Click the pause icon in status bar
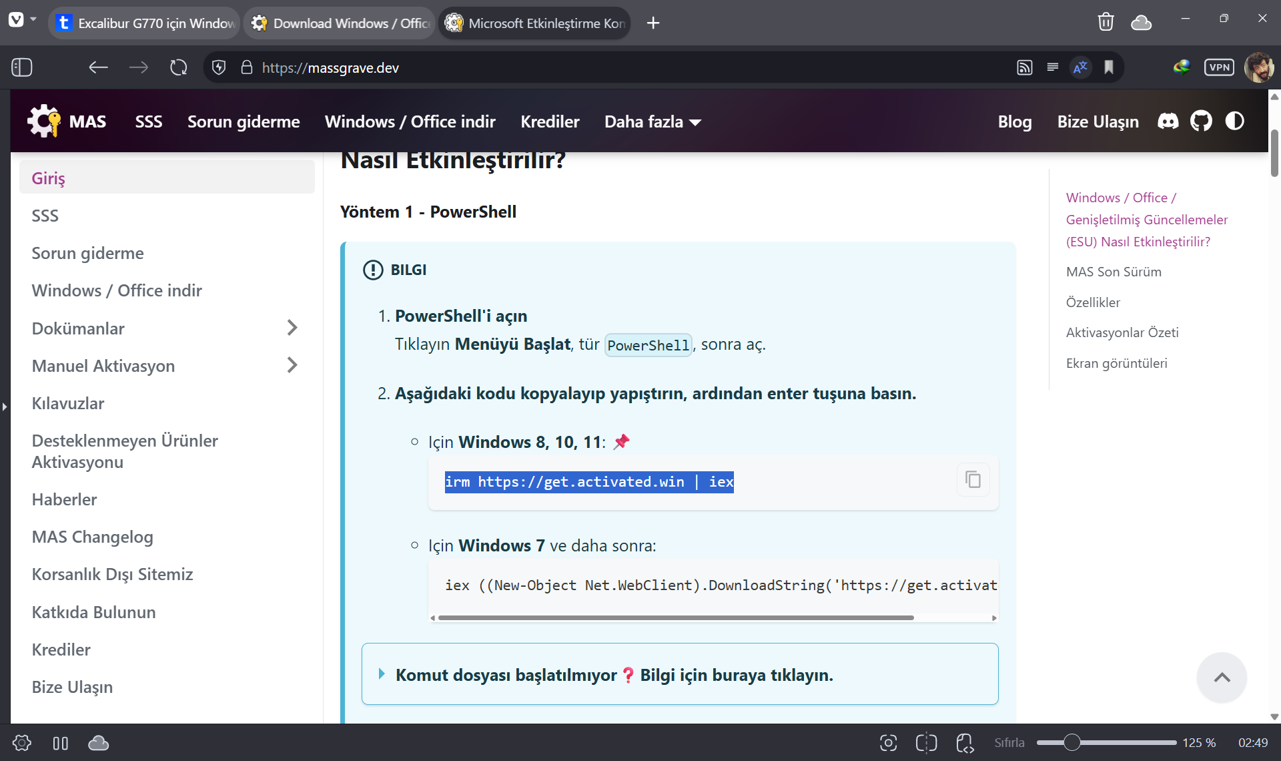 61,743
